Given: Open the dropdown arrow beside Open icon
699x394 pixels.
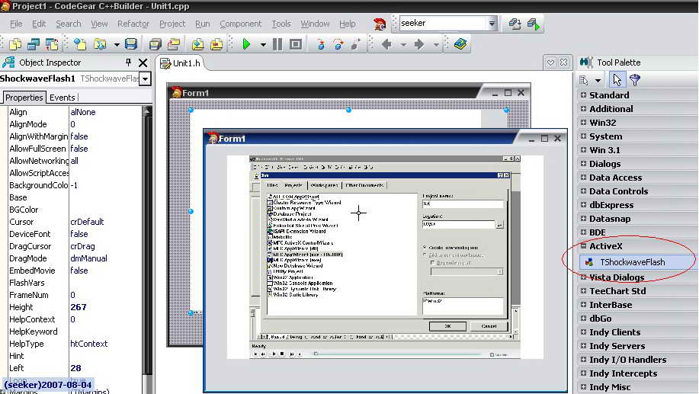Looking at the screenshot, I should coord(117,44).
